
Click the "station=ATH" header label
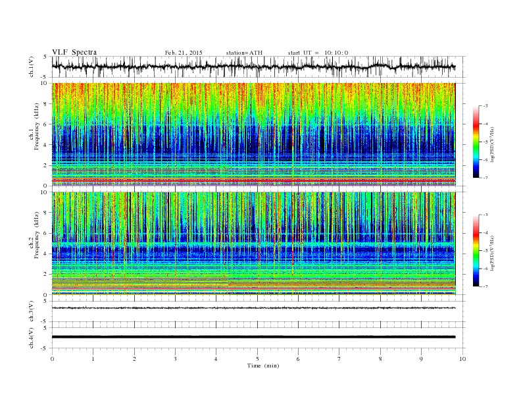point(244,53)
